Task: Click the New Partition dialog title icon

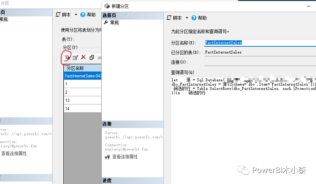Action: tap(107, 6)
